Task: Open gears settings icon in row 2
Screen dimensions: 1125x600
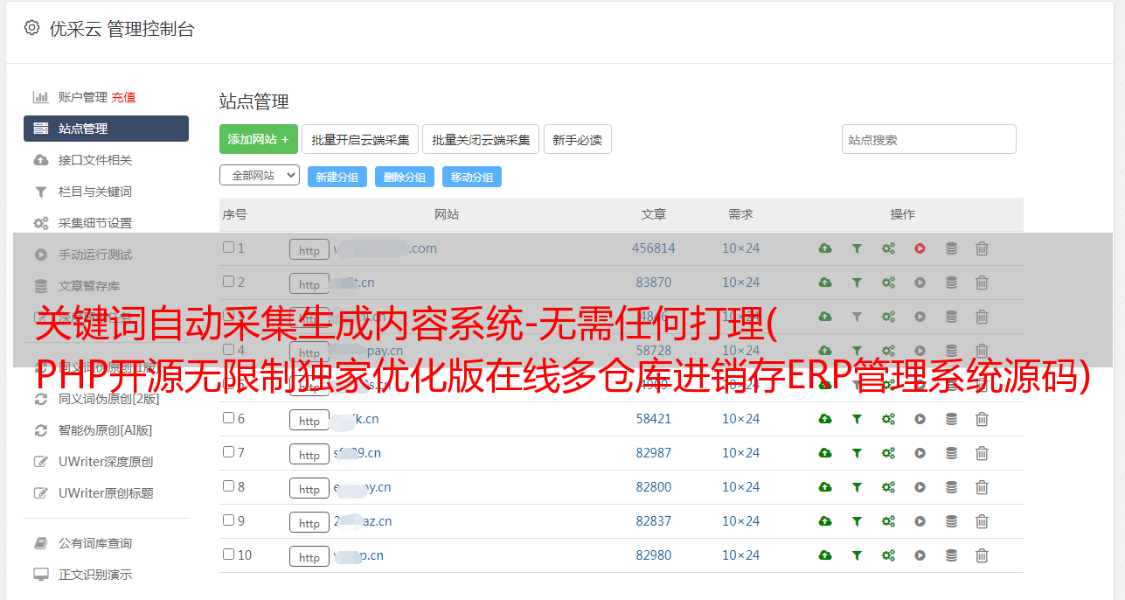Action: [x=888, y=283]
